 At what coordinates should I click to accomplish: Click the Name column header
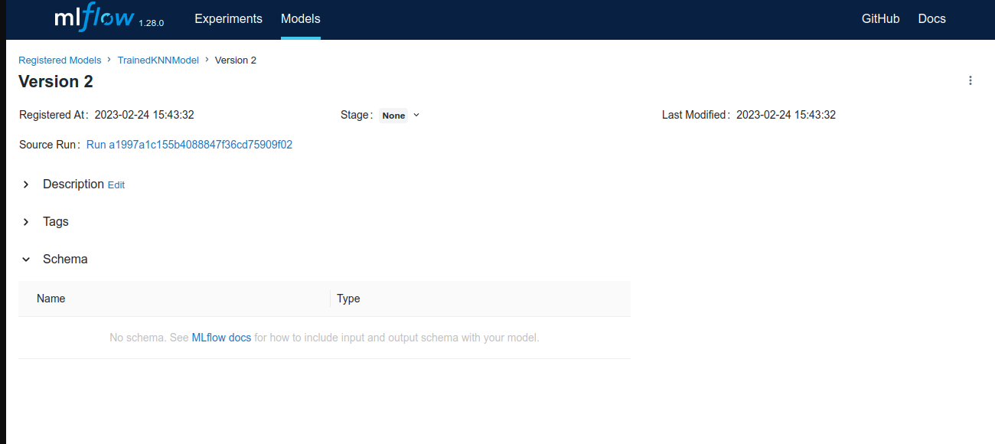pos(51,299)
